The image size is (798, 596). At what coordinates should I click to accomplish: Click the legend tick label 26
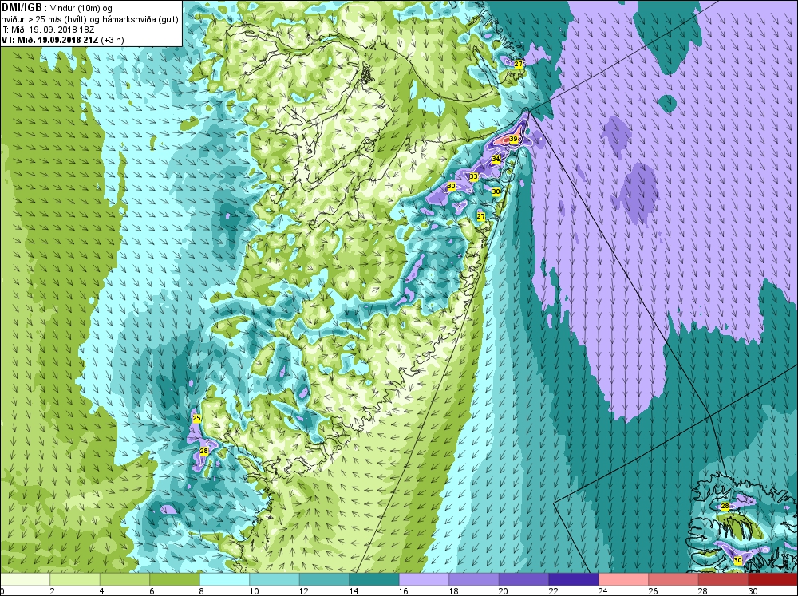pyautogui.click(x=653, y=591)
